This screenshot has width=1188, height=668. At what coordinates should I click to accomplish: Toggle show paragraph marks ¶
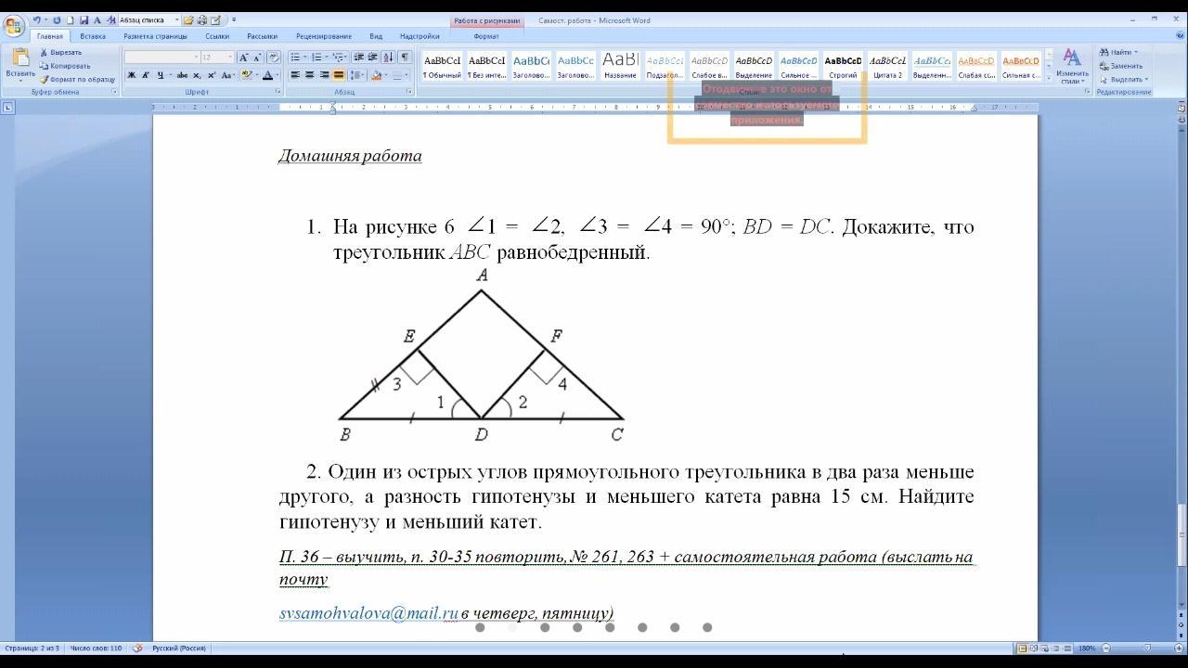(405, 58)
